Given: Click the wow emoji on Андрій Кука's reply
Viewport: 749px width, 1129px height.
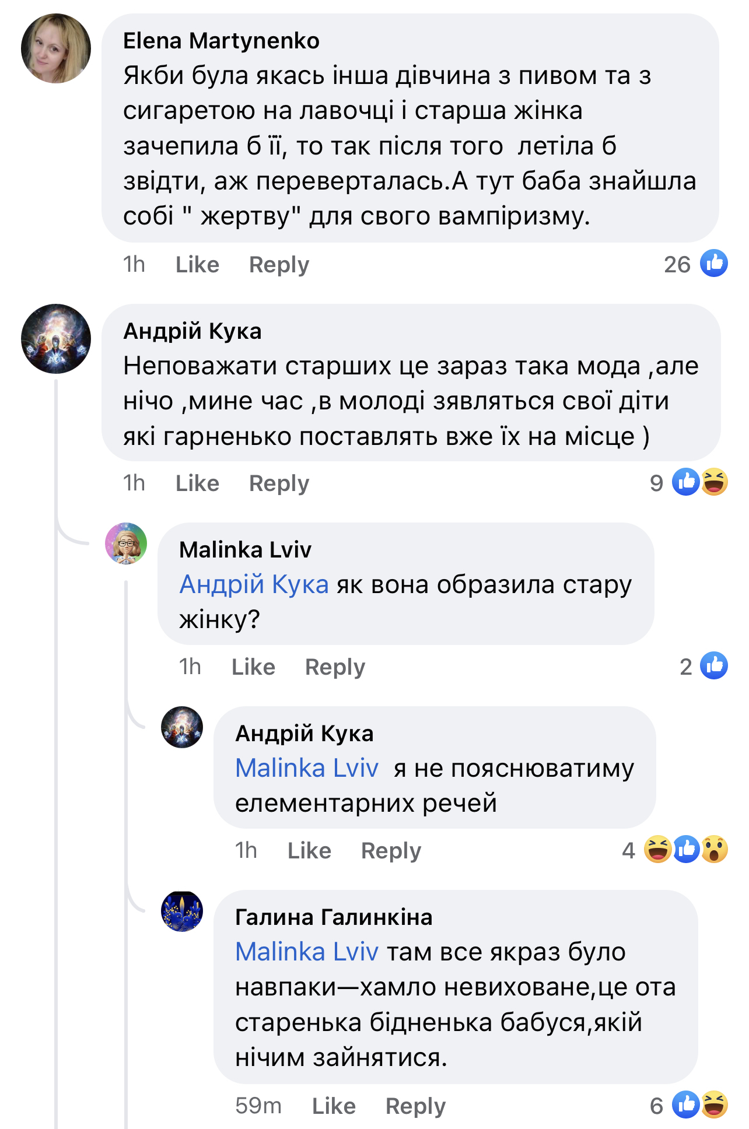Looking at the screenshot, I should [x=715, y=850].
